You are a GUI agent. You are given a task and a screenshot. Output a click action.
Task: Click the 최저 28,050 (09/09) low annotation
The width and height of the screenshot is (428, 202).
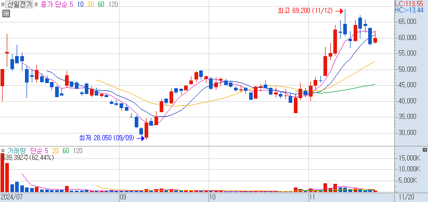click(107, 138)
